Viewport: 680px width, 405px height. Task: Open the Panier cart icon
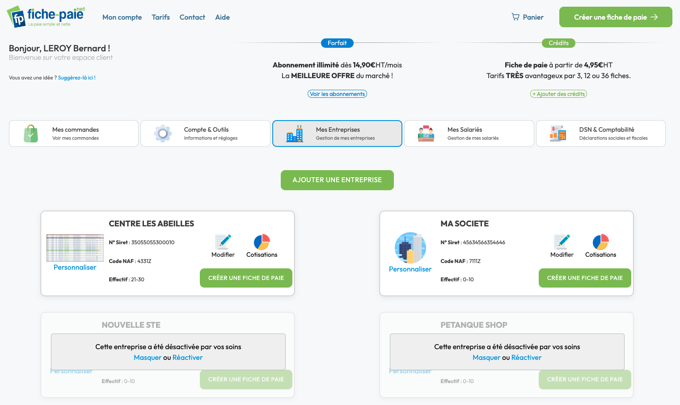coord(515,17)
